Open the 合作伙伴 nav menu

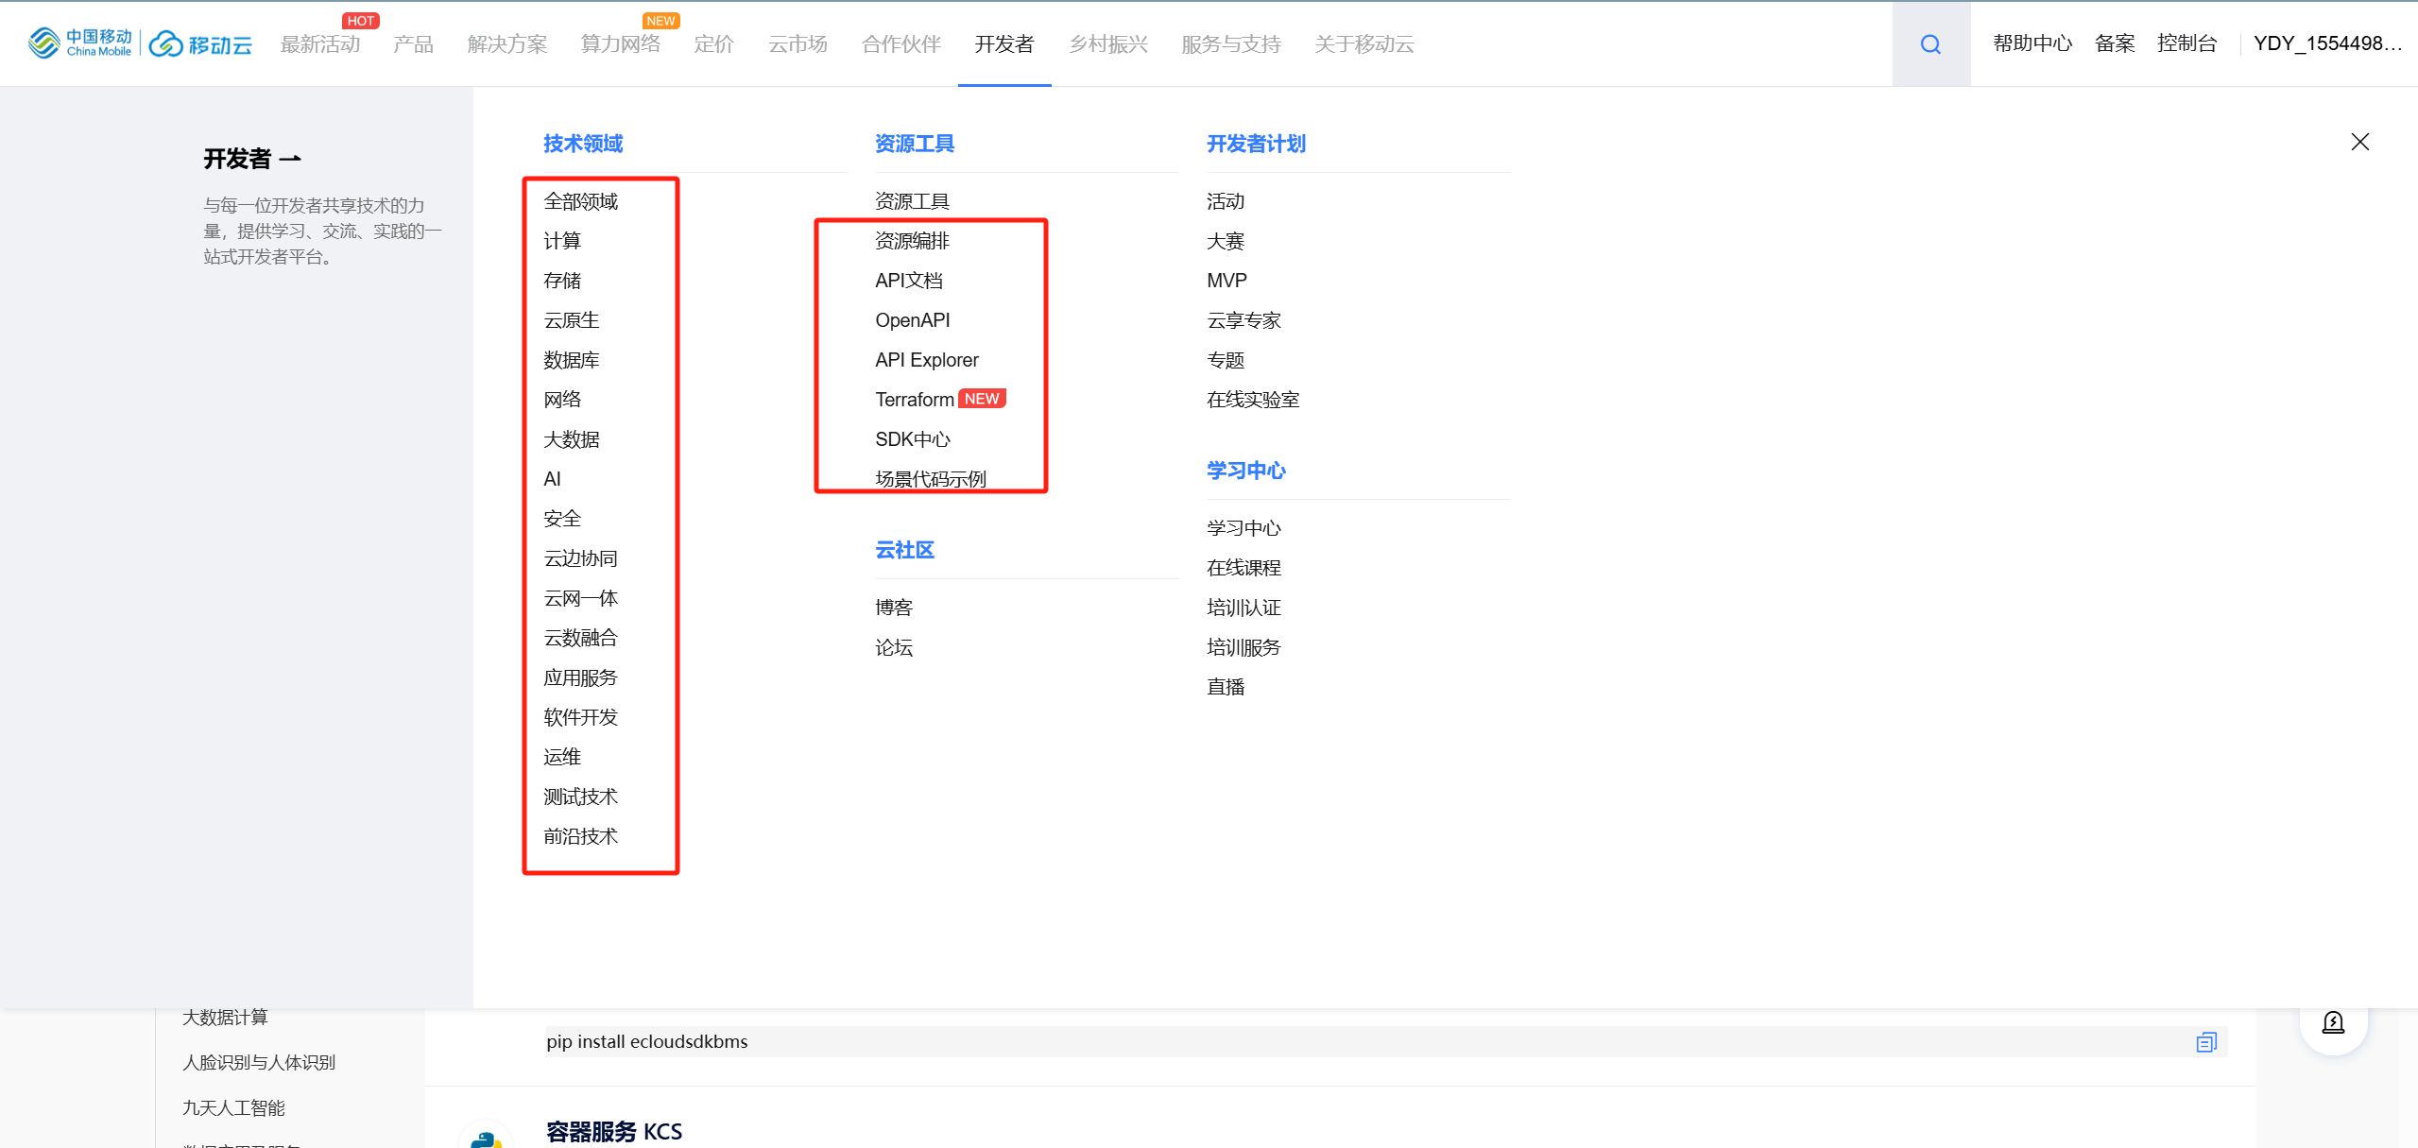click(900, 44)
